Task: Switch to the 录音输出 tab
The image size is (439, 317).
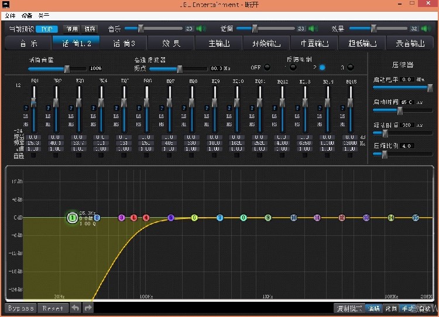Action: point(410,43)
